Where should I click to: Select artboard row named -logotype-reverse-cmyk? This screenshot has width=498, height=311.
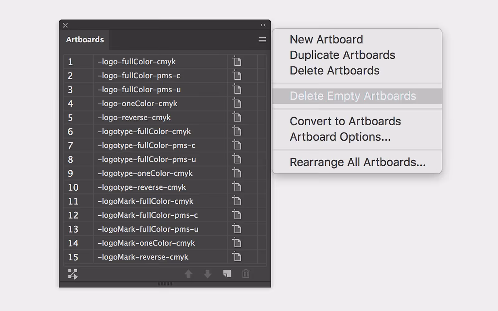click(165, 187)
